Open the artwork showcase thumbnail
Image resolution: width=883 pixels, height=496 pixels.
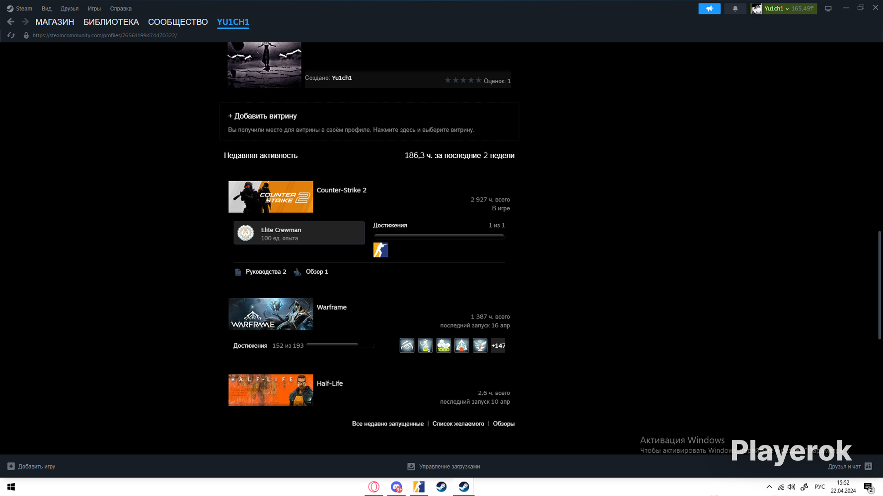click(264, 65)
